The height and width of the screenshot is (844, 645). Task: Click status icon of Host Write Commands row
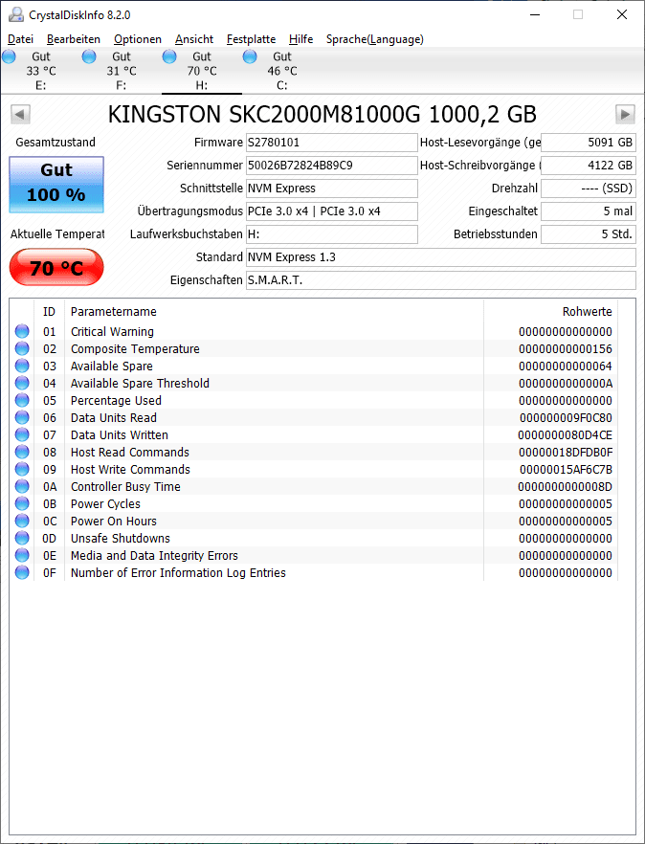click(22, 469)
